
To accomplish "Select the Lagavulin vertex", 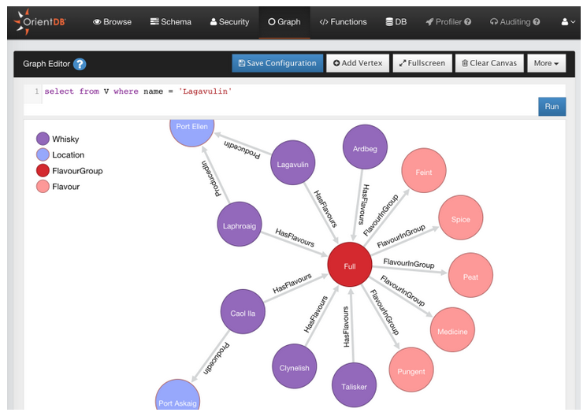I will coord(293,163).
